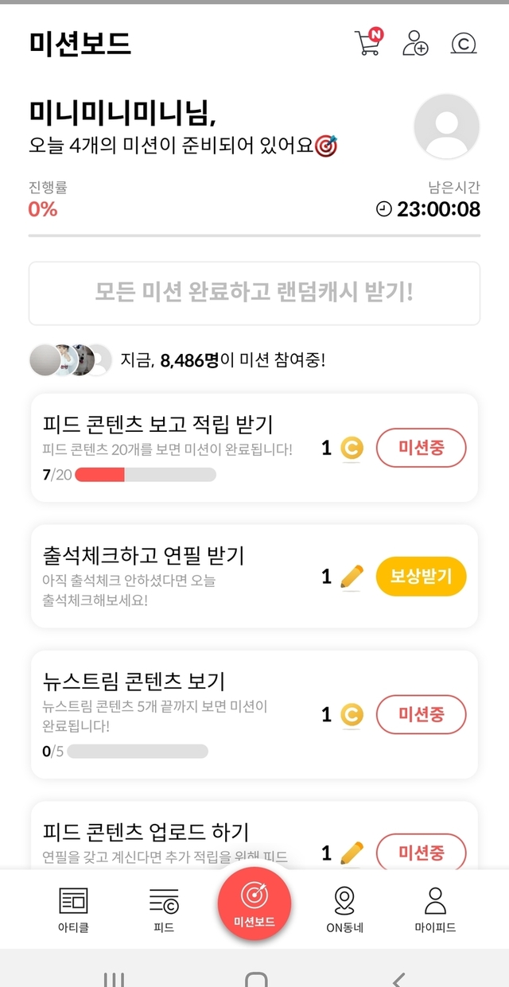Tap the profile avatar picture
509x987 pixels.
pos(446,126)
